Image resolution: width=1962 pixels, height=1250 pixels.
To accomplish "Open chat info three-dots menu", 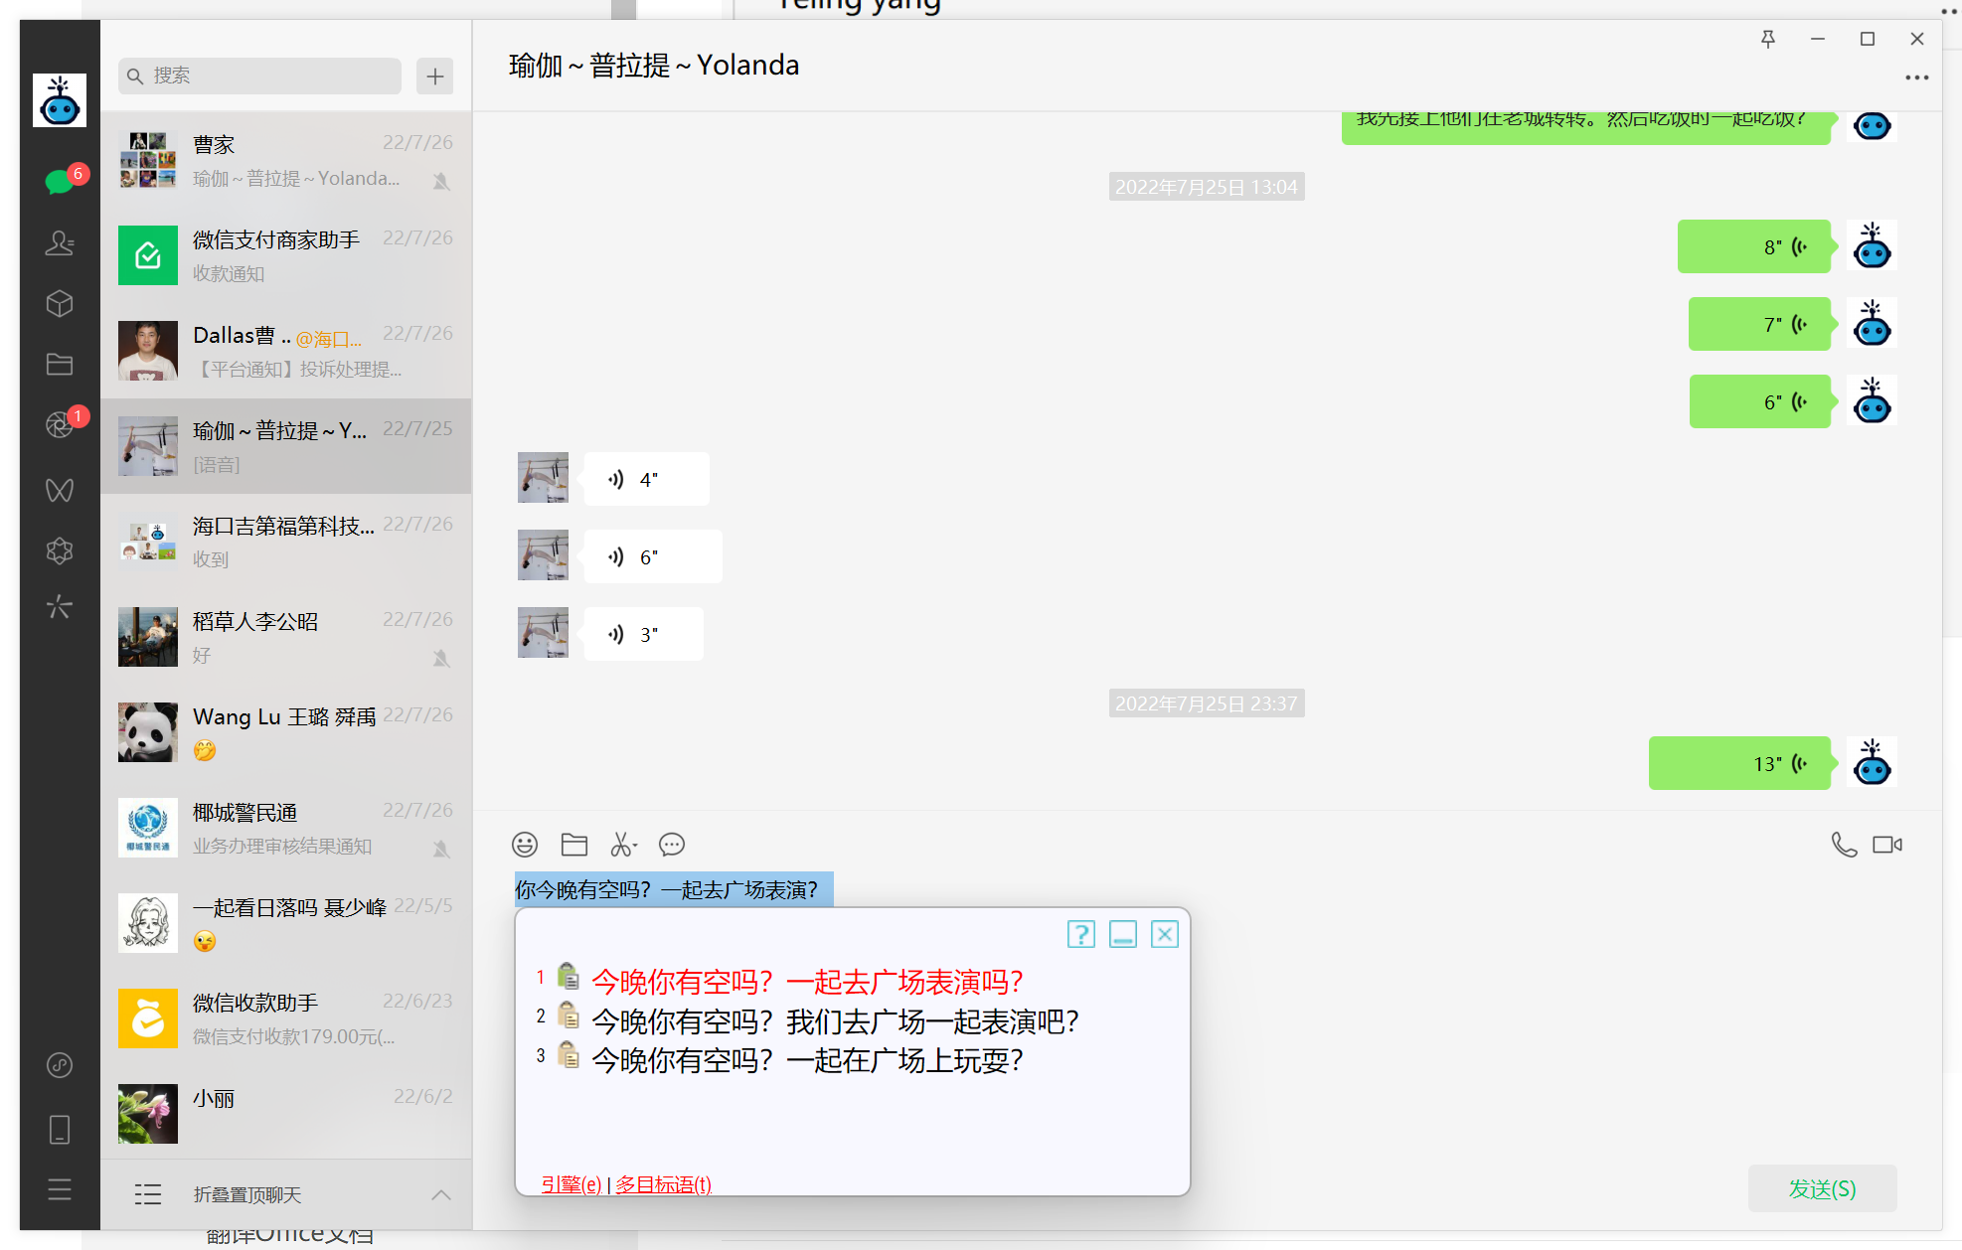I will pos(1916,78).
